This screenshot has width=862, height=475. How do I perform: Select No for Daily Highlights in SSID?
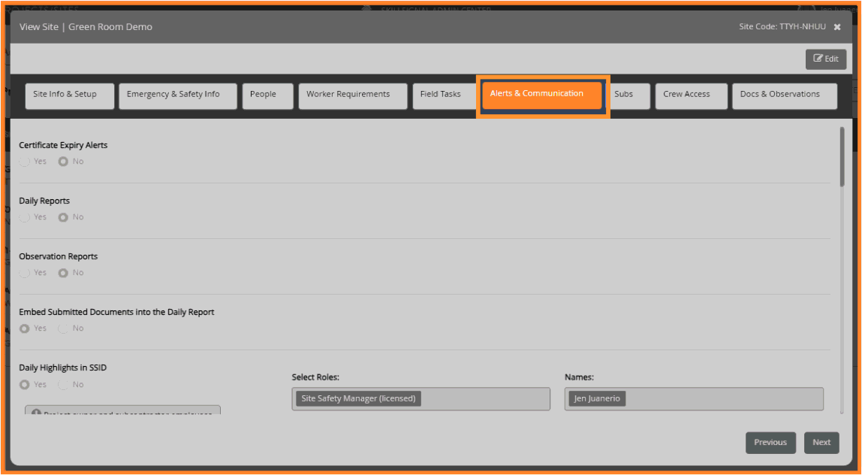(63, 385)
